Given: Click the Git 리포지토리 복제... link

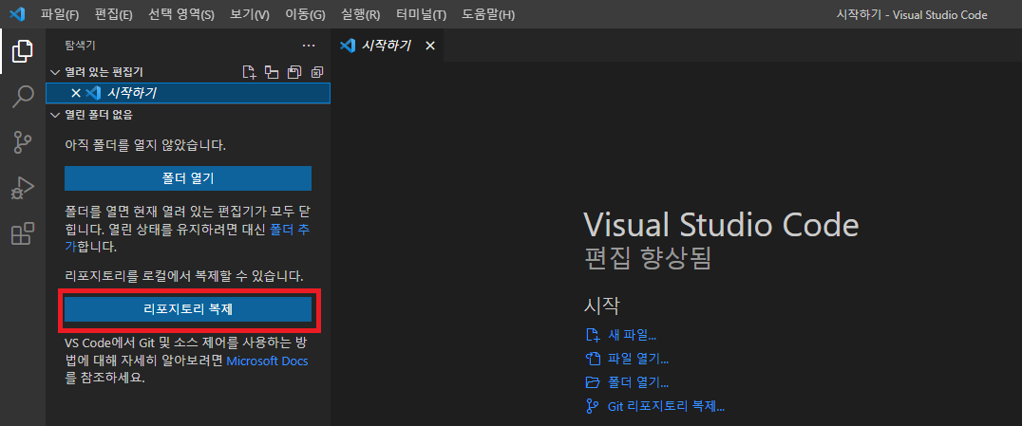Looking at the screenshot, I should [666, 406].
